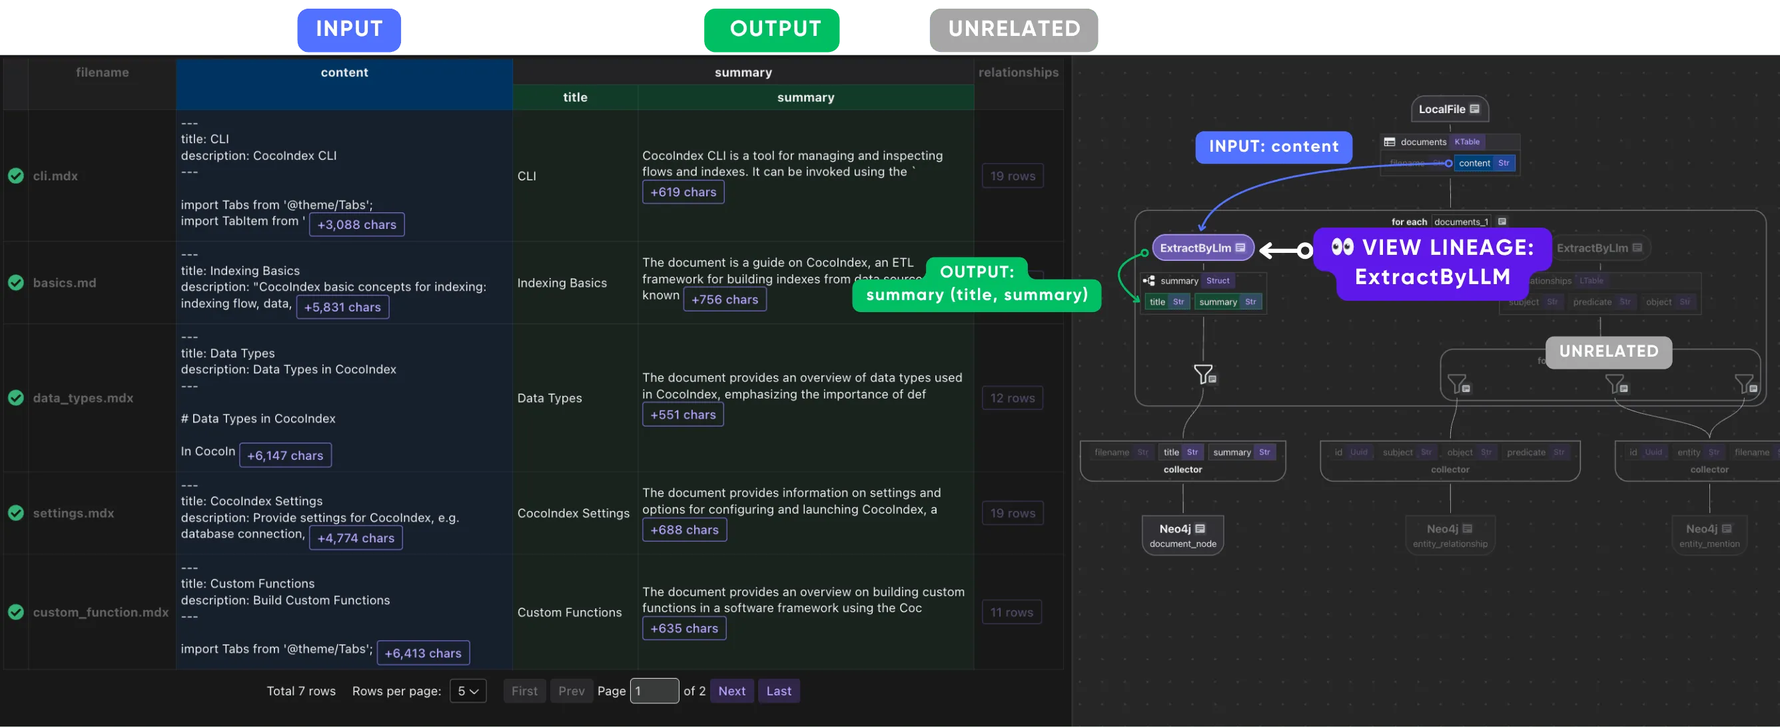Click the green check icon next to settings.mdx
Viewport: 1780px width, 728px height.
click(x=16, y=514)
